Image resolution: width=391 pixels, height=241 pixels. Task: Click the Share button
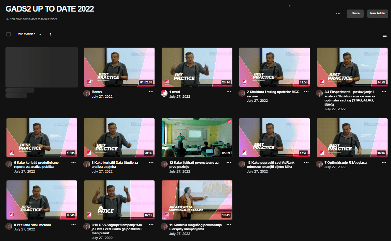[x=355, y=14]
